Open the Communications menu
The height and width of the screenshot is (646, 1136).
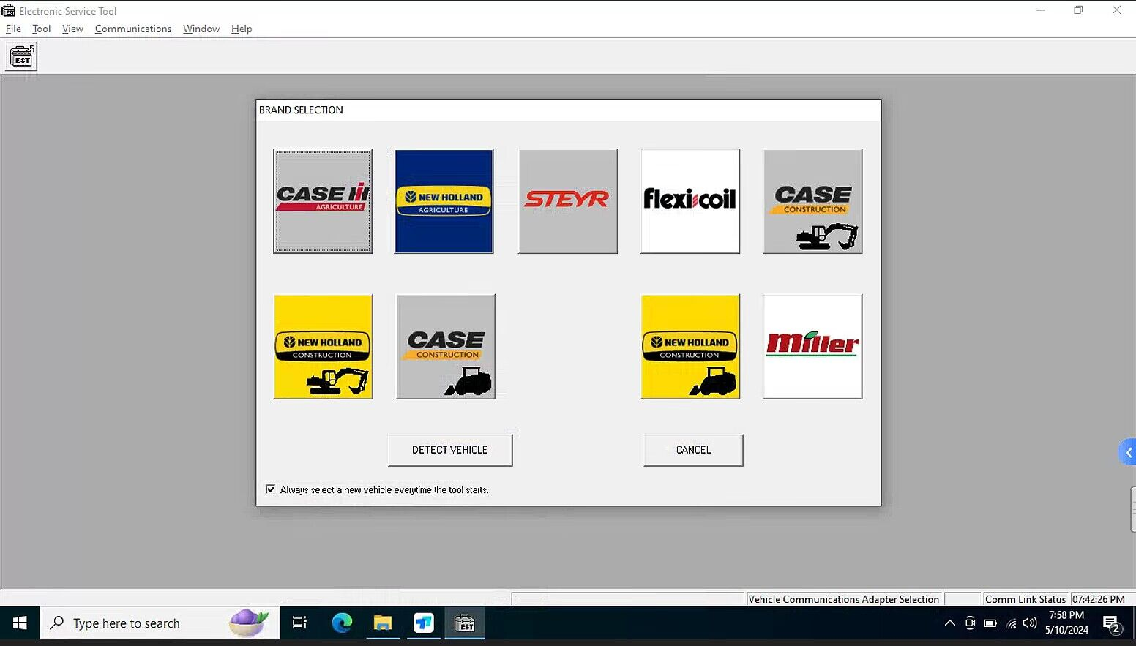[x=132, y=29]
